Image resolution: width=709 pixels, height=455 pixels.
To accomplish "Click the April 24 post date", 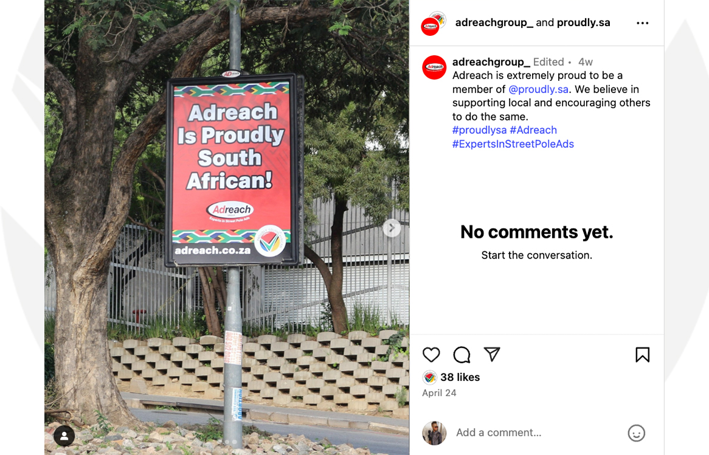I will 439,393.
